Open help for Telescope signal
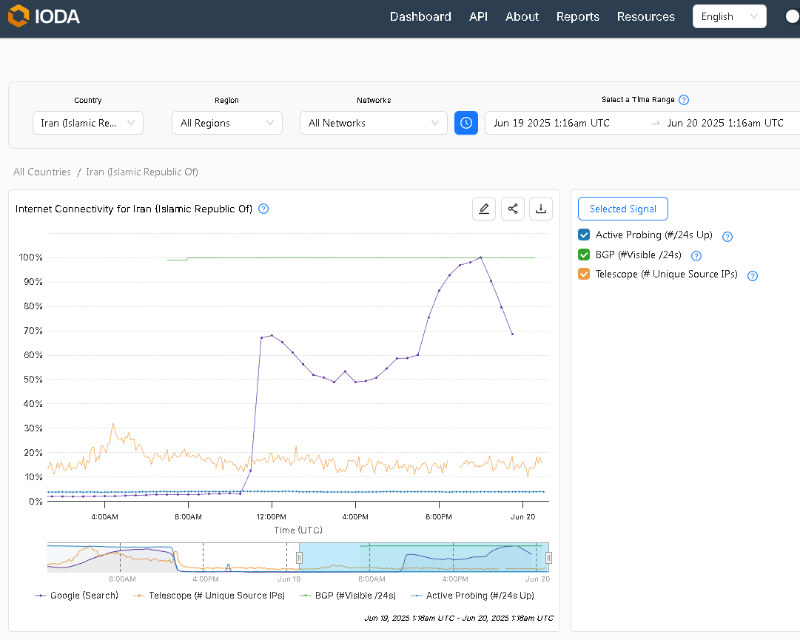The width and height of the screenshot is (800, 640). tap(753, 276)
